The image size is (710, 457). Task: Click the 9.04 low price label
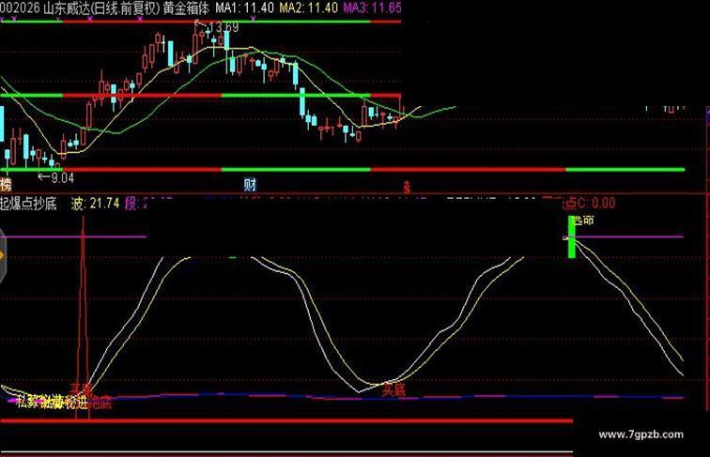pyautogui.click(x=62, y=177)
